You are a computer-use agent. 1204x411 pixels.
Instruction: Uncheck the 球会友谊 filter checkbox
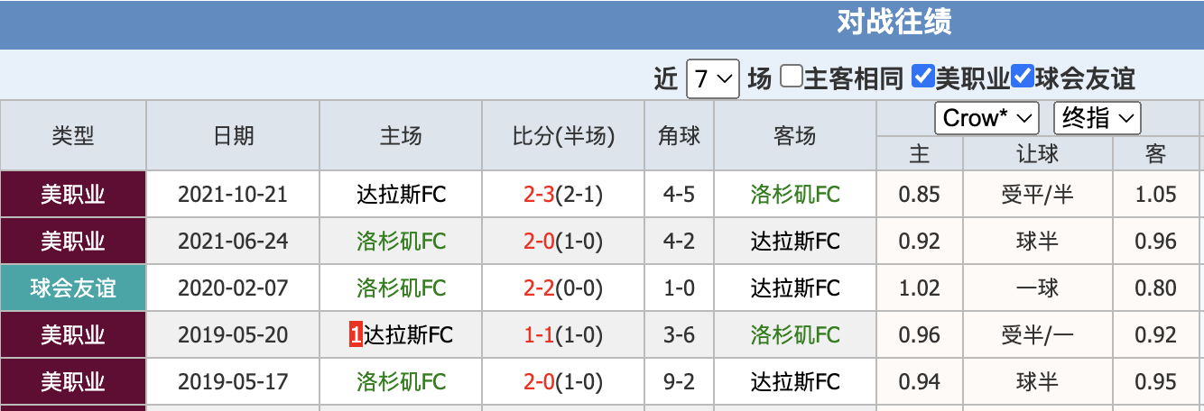[1022, 77]
